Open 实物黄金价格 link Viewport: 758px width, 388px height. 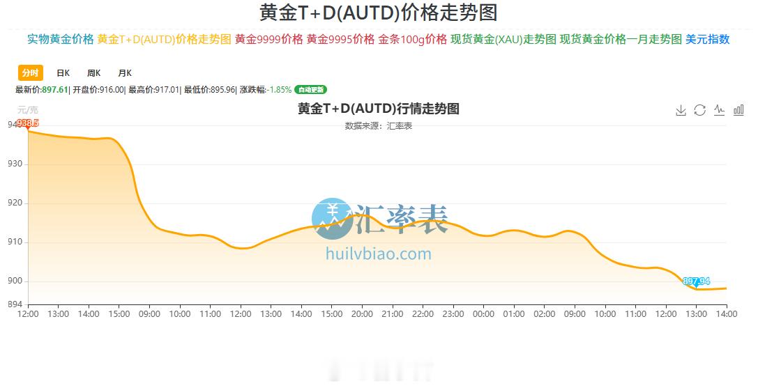point(61,39)
